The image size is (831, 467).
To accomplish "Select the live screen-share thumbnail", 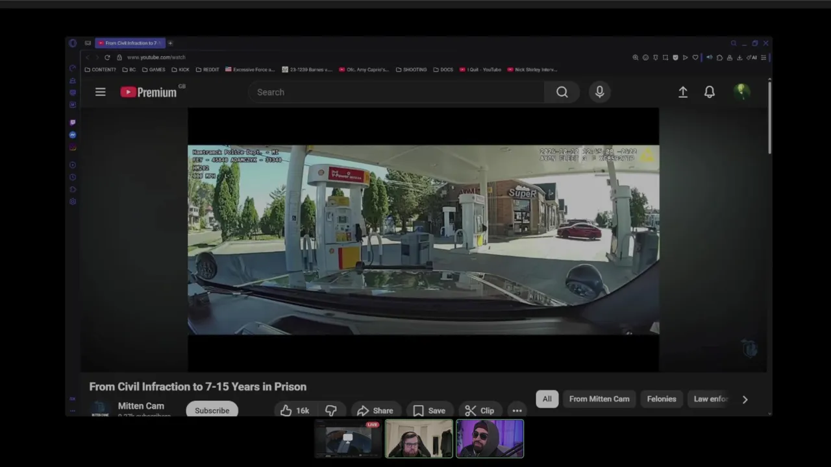I will (348, 438).
